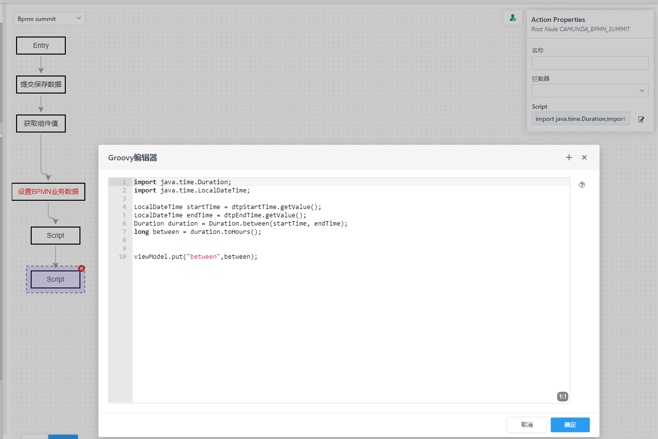Select the first Script node
Viewport: 658px width, 439px height.
tap(56, 235)
